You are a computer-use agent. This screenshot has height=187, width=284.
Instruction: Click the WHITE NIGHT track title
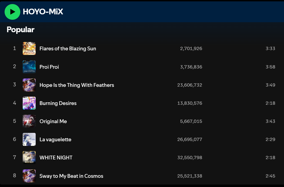[56, 158]
